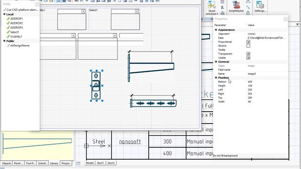Image resolution: width=301 pixels, height=169 pixels.
Task: Uncheck the Visible property checkbox
Action: [248, 58]
